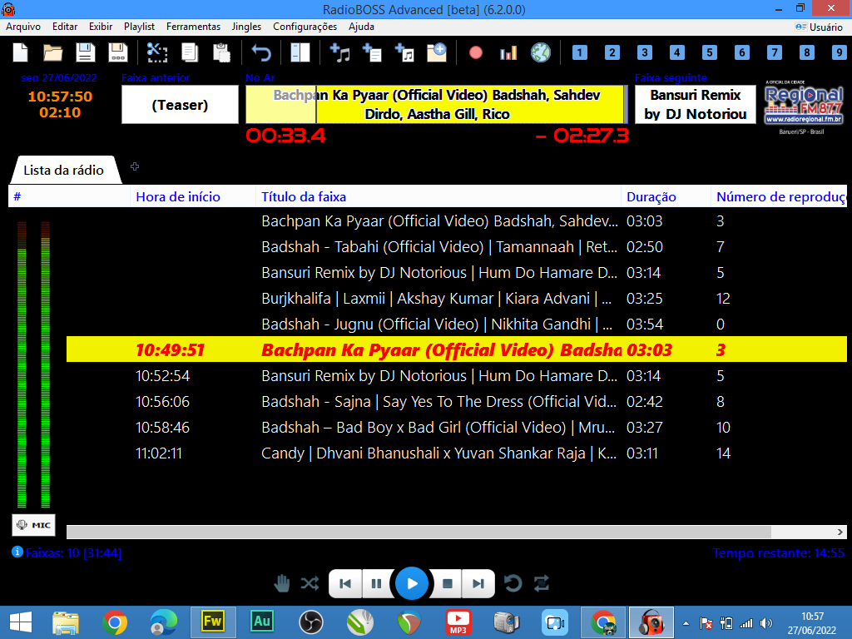The image size is (852, 639).
Task: Add a folder using the folder-plus icon
Action: (437, 52)
